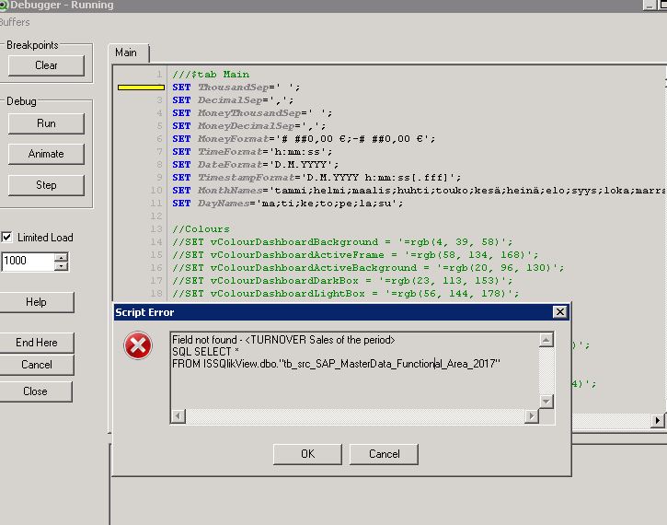Screen dimensions: 667x525
Task: Click the 'Field not found' error text line
Action: click(x=283, y=340)
